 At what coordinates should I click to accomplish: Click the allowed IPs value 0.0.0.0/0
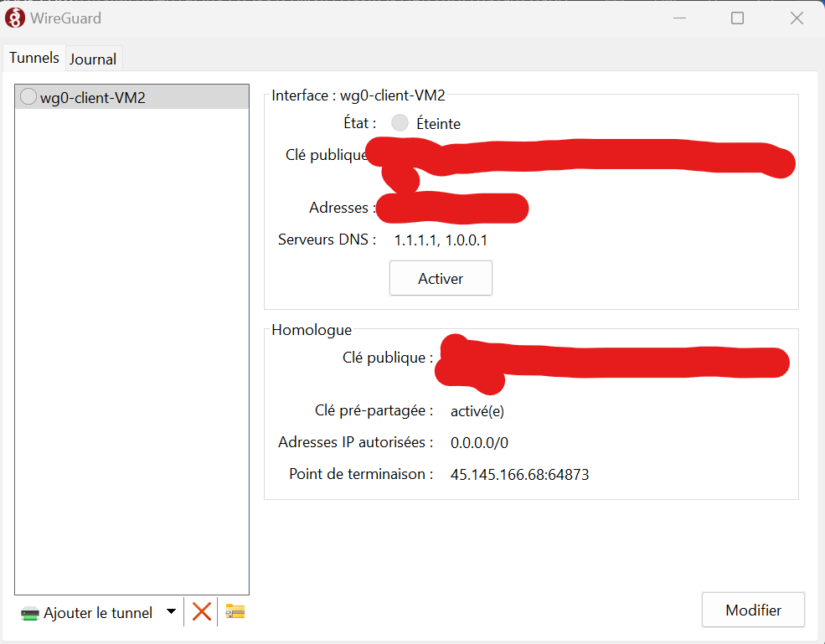click(479, 442)
